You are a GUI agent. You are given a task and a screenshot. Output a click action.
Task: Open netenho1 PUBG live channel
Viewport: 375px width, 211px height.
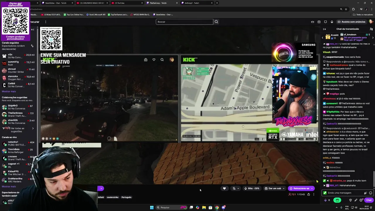pyautogui.click(x=18, y=144)
